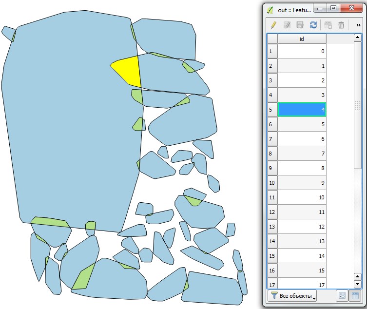Select row header 5
367x309 pixels.
pos(272,110)
